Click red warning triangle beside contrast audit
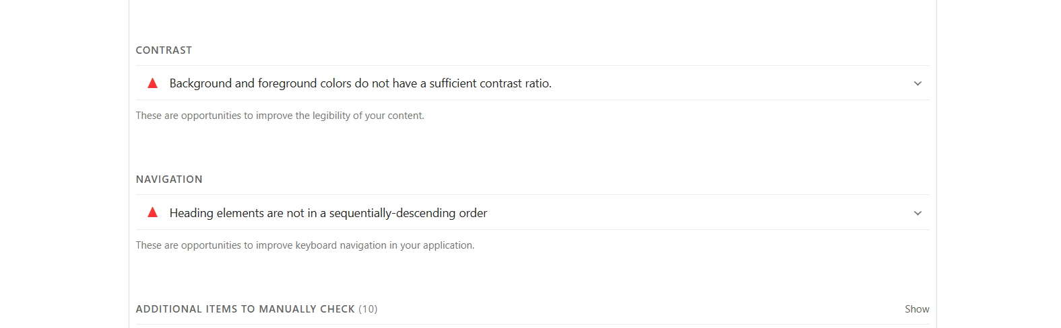The height and width of the screenshot is (328, 1061). 153,83
